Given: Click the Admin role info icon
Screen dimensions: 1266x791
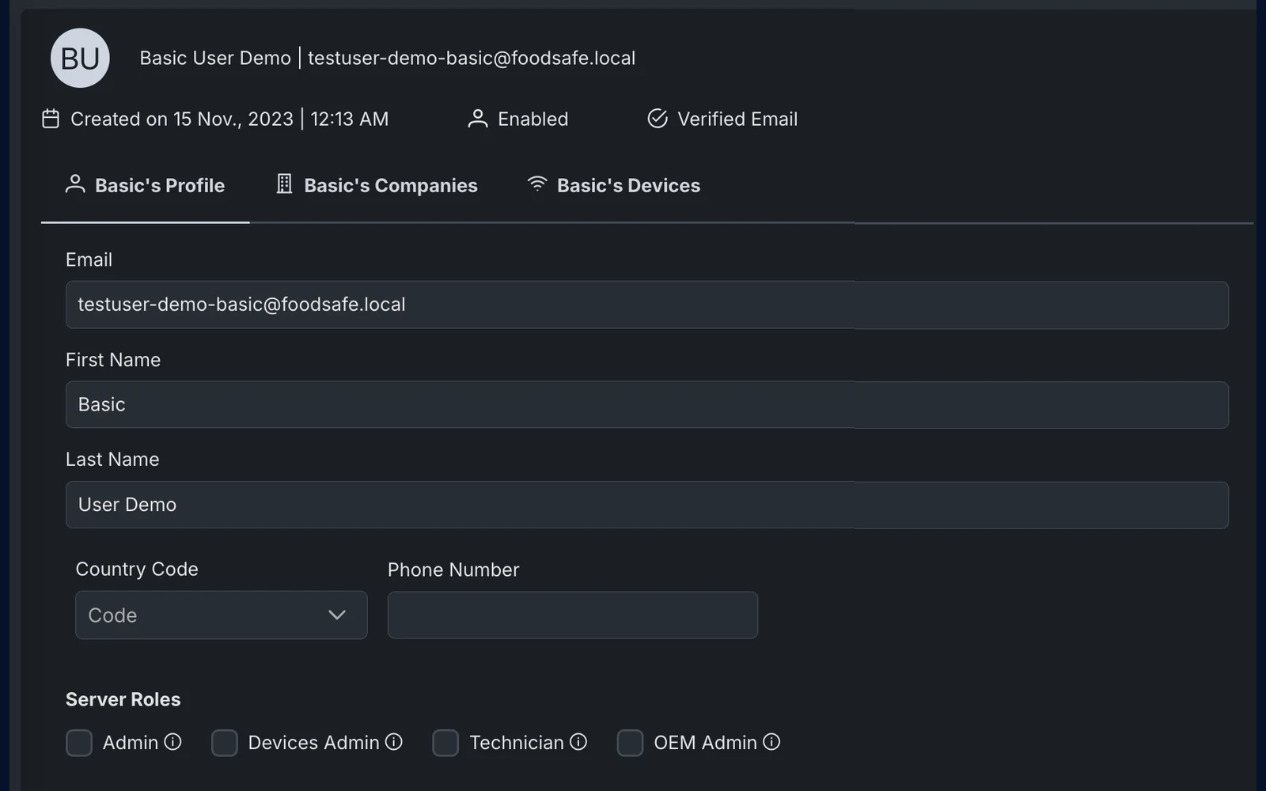Looking at the screenshot, I should 172,742.
